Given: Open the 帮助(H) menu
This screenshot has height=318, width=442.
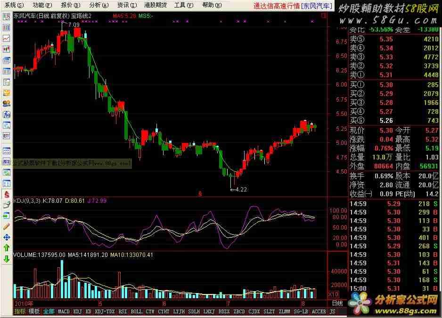Looking at the screenshot, I should tap(212, 5).
